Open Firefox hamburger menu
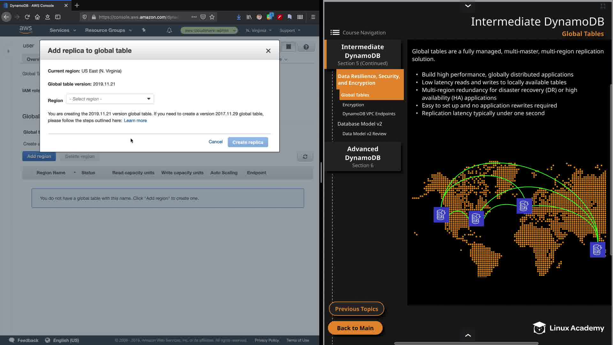This screenshot has height=345, width=613. pos(313,17)
